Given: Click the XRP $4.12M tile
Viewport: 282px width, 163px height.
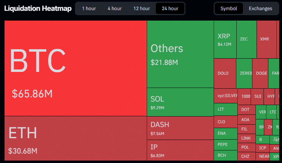Looking at the screenshot, I should coord(225,39).
